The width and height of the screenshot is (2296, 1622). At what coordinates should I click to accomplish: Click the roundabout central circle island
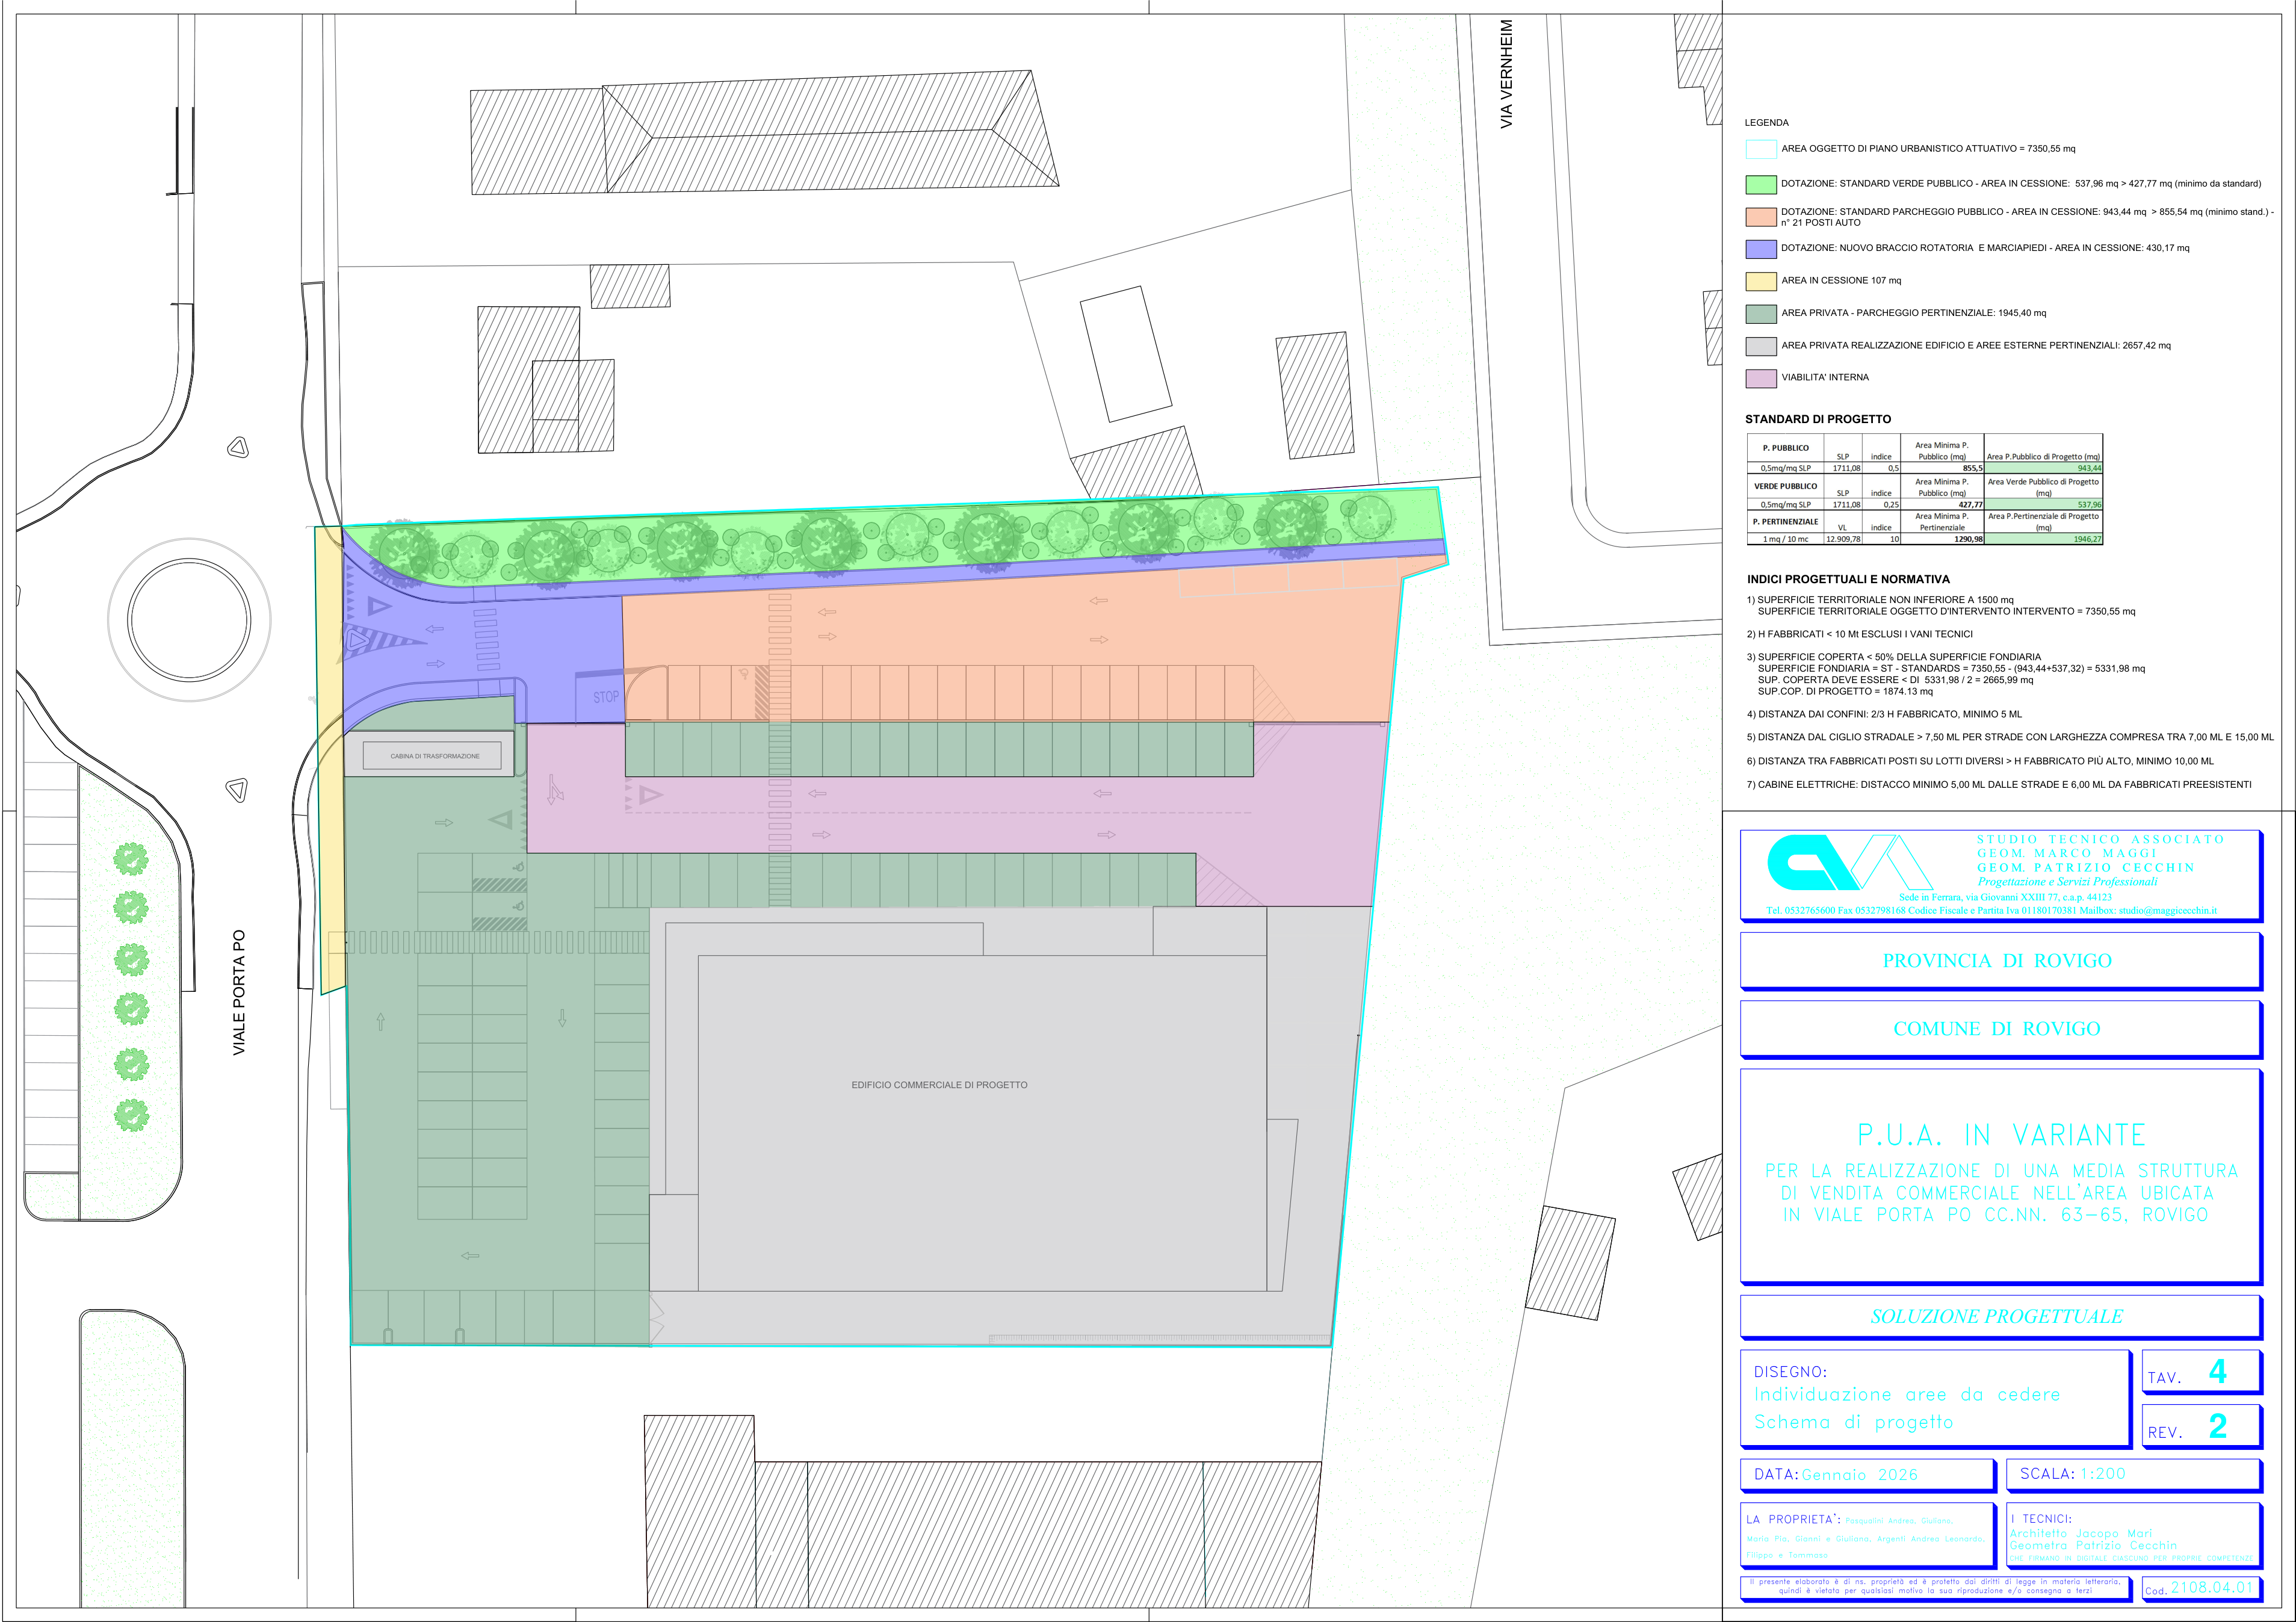pos(189,620)
